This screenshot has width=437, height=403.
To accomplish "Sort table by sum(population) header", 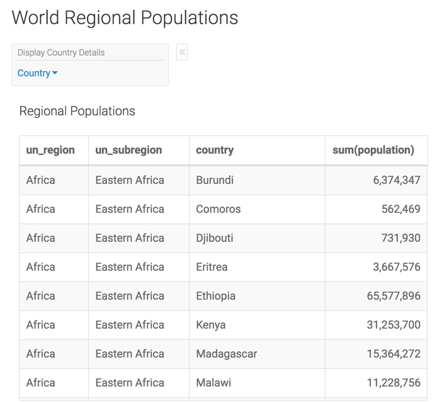I will (x=373, y=150).
